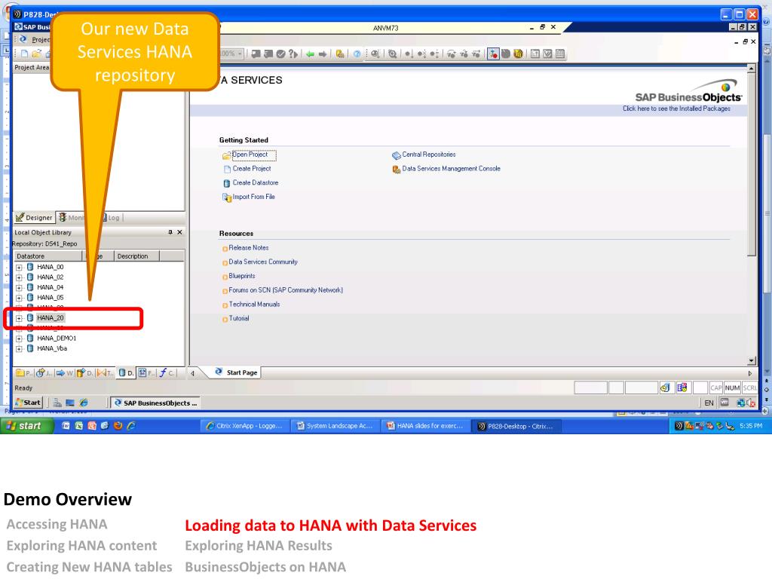Select the Start Page tab
The image size is (772, 579).
point(236,372)
